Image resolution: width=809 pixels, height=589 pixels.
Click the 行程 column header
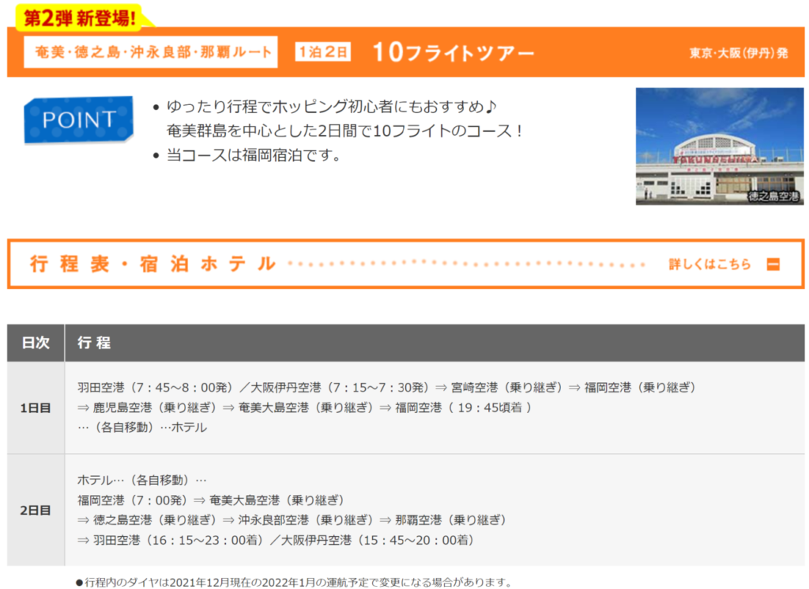tap(94, 343)
